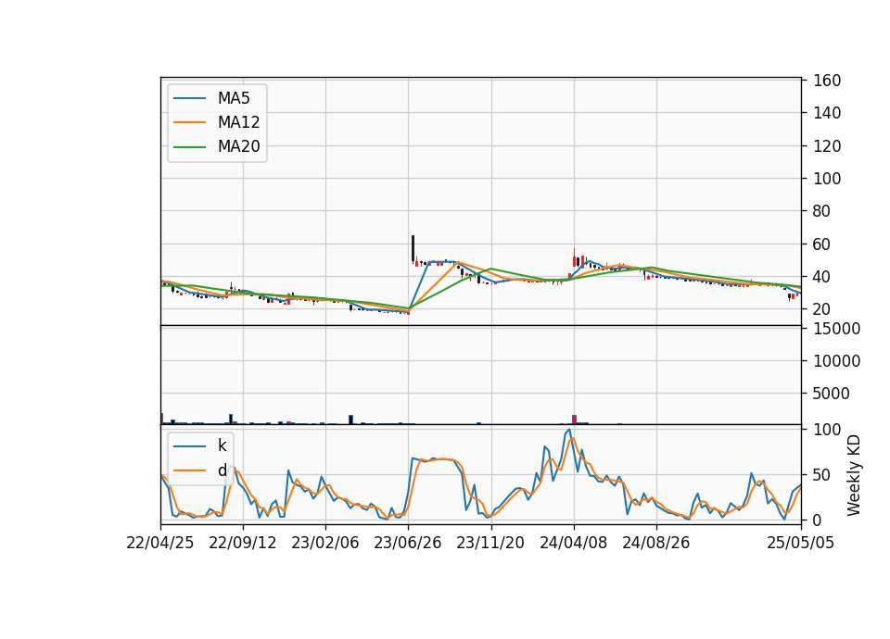Image resolution: width=890 pixels, height=639 pixels.
Task: Click the red candlestick spike near 24/04/08
Action: tap(574, 259)
